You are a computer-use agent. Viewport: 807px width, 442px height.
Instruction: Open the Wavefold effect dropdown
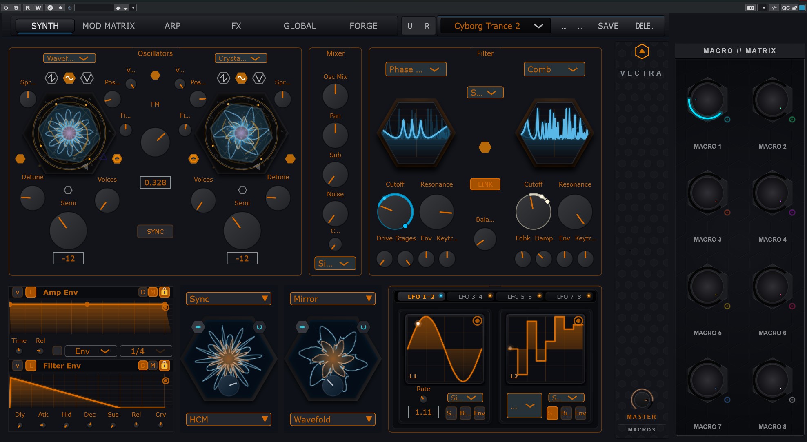(x=332, y=419)
